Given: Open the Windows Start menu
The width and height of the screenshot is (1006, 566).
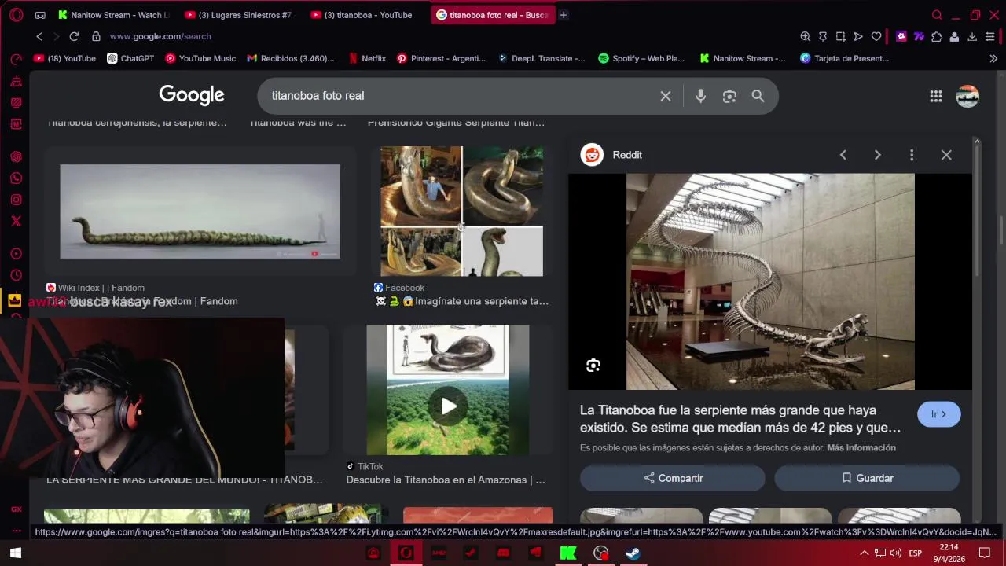Looking at the screenshot, I should 15,553.
